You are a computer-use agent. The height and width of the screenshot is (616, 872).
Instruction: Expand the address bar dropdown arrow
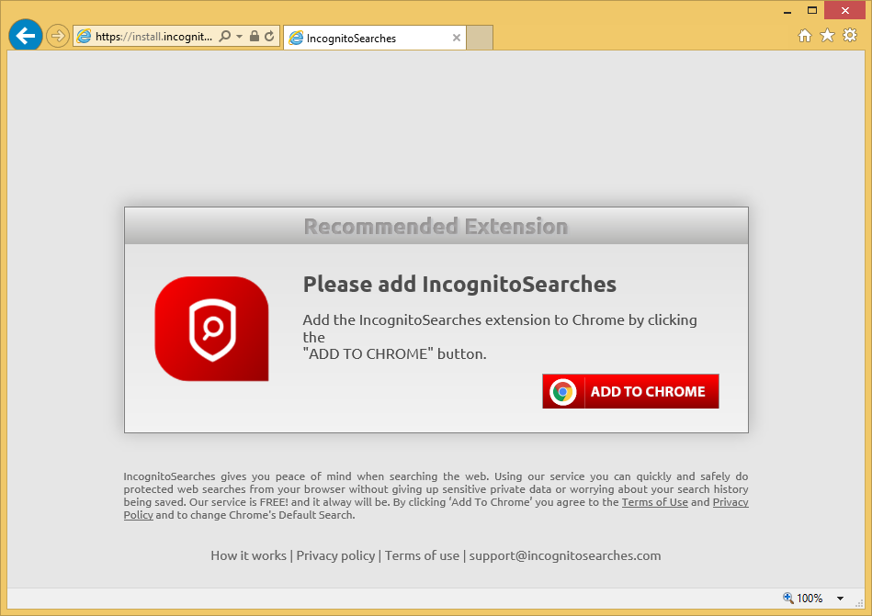tap(240, 37)
